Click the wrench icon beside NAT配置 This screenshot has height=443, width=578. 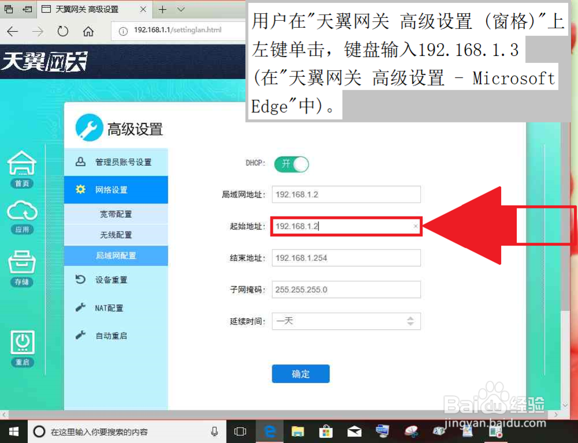(x=81, y=307)
